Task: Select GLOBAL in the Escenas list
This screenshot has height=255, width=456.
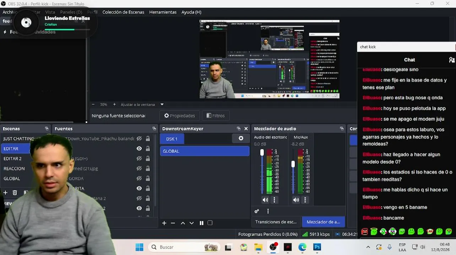Action: pos(12,178)
